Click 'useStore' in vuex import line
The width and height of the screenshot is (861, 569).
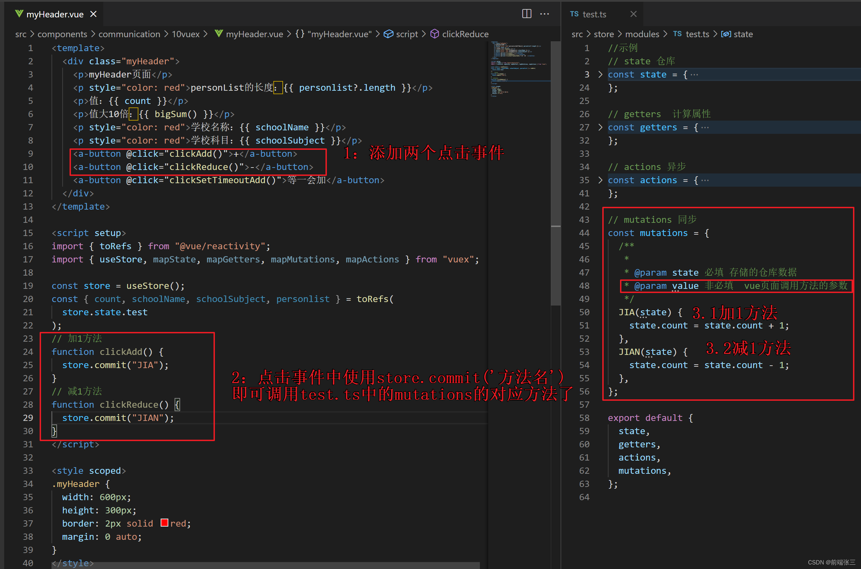pos(121,259)
